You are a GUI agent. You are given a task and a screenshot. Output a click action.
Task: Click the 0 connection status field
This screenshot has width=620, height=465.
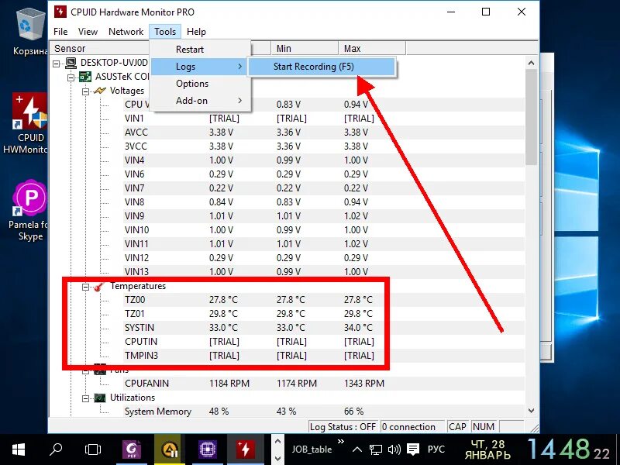412,427
